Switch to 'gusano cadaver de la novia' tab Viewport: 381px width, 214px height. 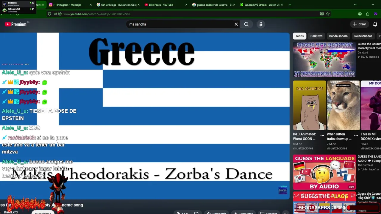click(213, 5)
